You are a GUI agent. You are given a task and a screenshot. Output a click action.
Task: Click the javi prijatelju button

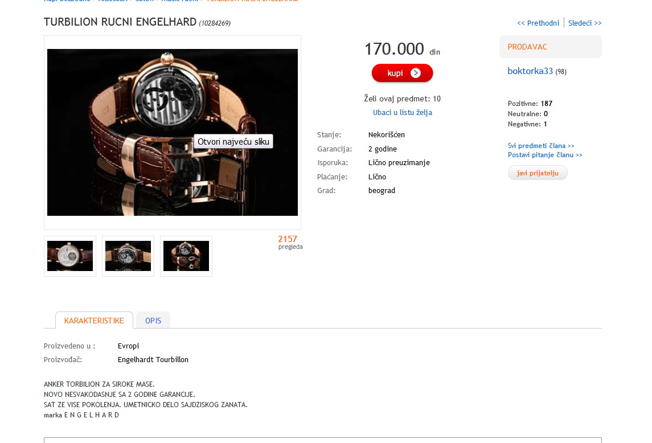point(537,173)
